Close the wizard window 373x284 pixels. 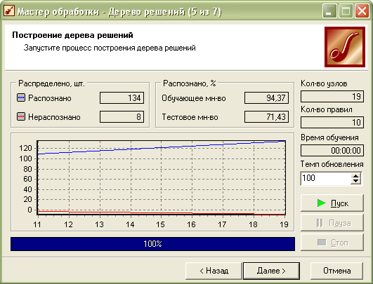coord(362,11)
